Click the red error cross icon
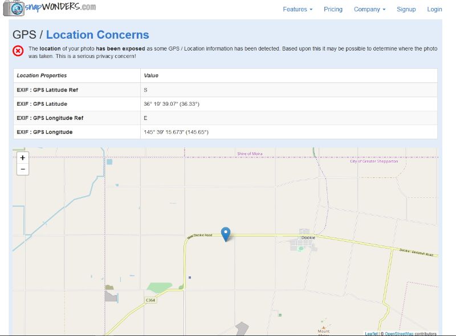 click(18, 51)
